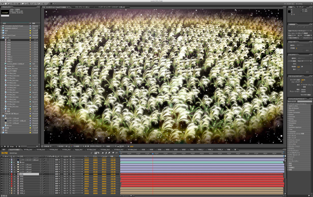Viewport: 313px width, 197px height.
Task: Click the apply button in the Smoother panel
Action: 307,51
